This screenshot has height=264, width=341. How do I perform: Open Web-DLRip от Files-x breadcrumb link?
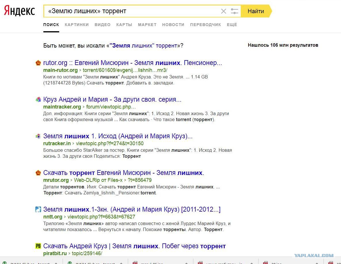[x=98, y=180]
